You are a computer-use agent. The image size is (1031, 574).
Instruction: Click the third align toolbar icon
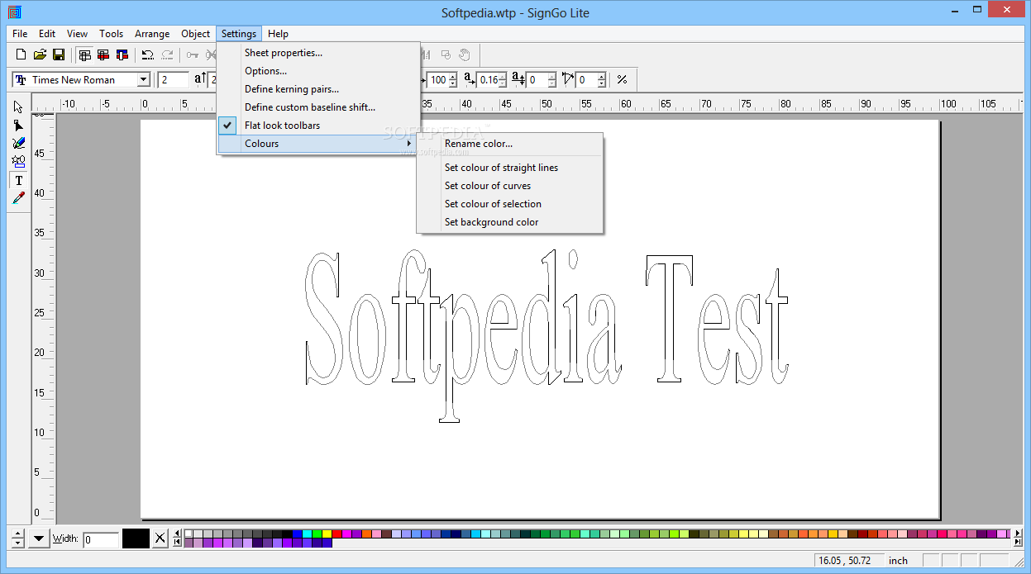tap(122, 55)
